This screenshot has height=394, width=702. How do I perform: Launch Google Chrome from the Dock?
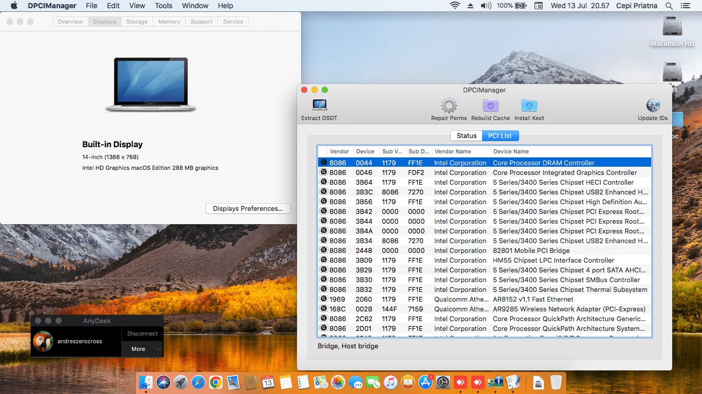(215, 382)
